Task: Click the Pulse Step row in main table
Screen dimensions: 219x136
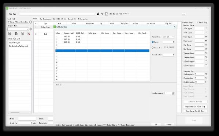Action: coord(45,27)
